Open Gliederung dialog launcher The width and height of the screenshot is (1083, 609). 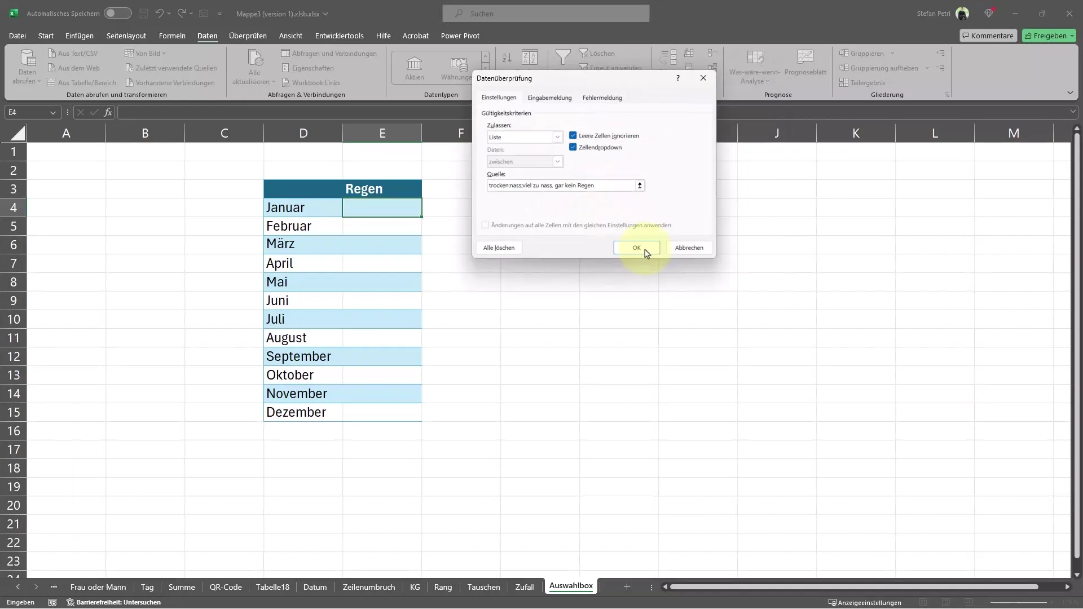947,95
